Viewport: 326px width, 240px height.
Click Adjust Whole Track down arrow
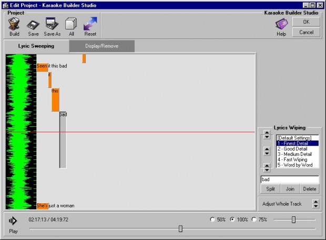coord(315,206)
